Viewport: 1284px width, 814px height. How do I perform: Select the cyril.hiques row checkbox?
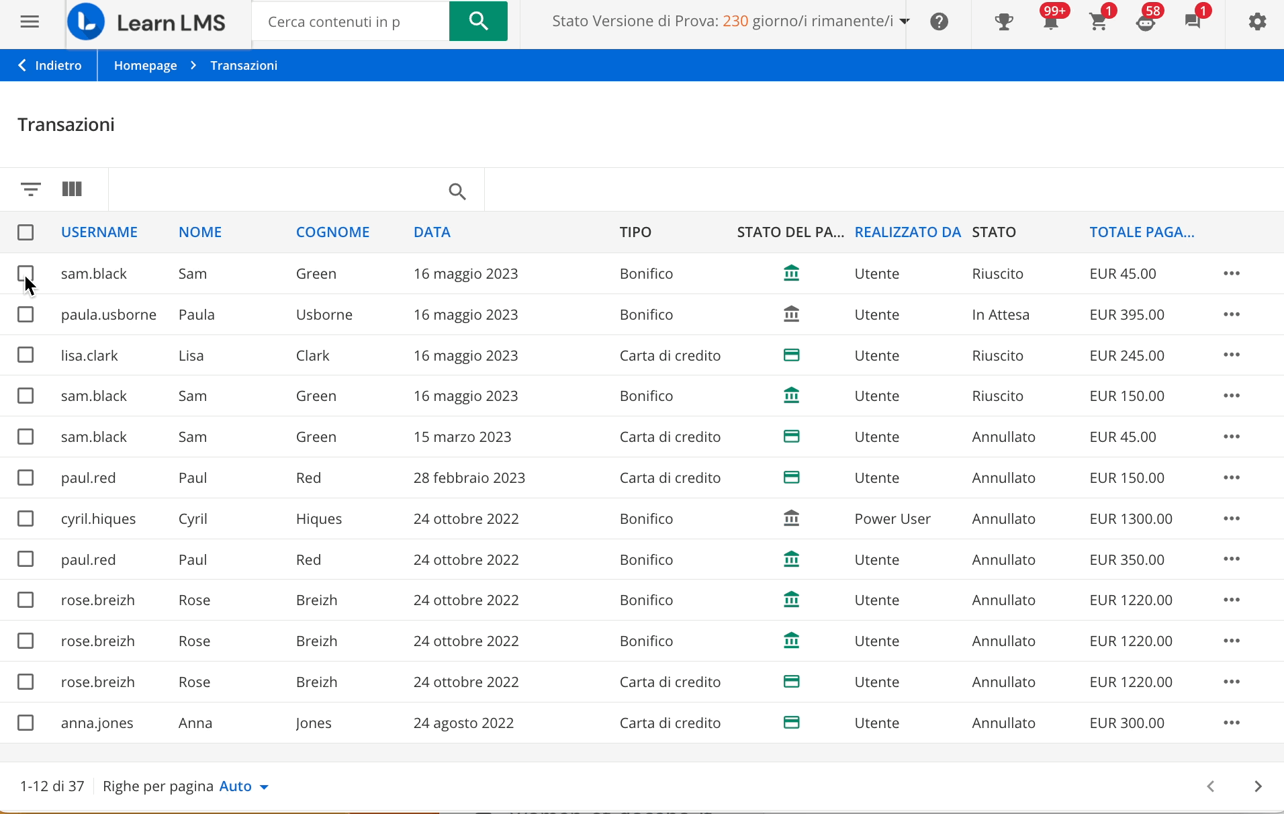tap(26, 518)
